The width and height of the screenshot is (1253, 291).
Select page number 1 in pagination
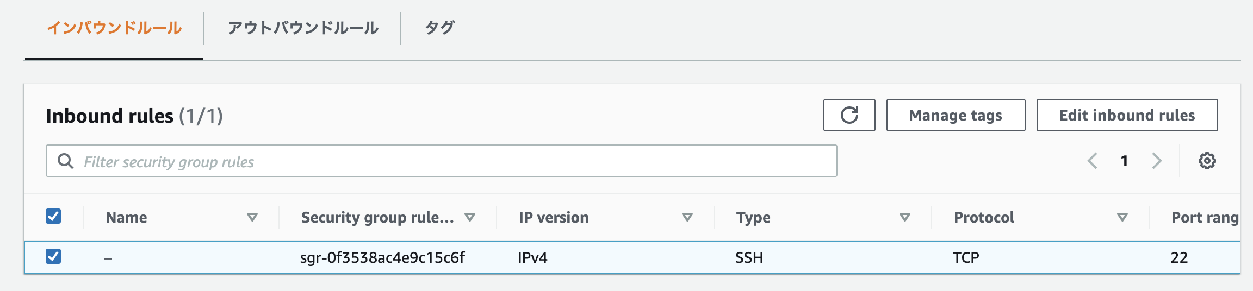(x=1124, y=161)
